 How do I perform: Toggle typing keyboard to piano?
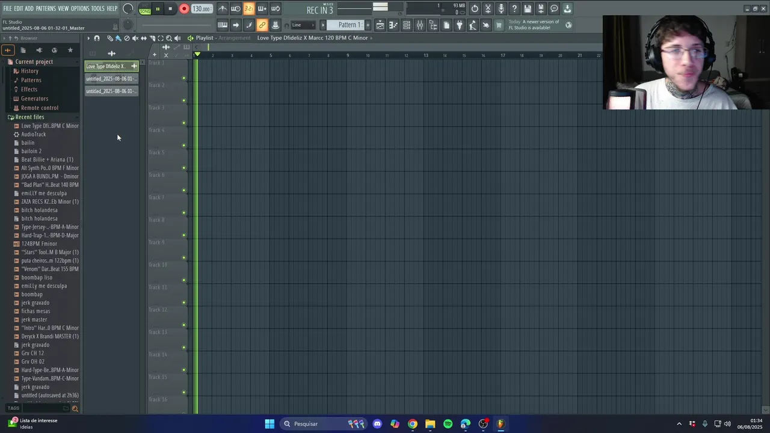pyautogui.click(x=223, y=25)
